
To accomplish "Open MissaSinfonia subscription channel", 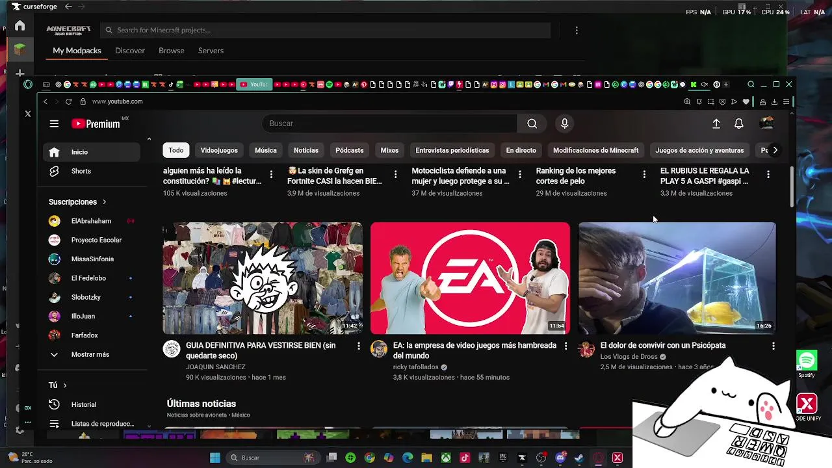I will [x=92, y=259].
